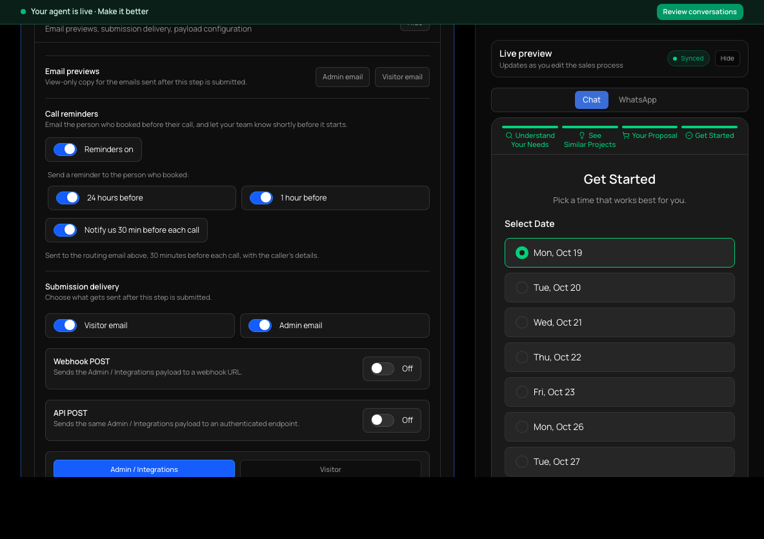Click the magnifier icon beside Understand Your Needs
Screen dimensions: 764x539
click(508, 136)
